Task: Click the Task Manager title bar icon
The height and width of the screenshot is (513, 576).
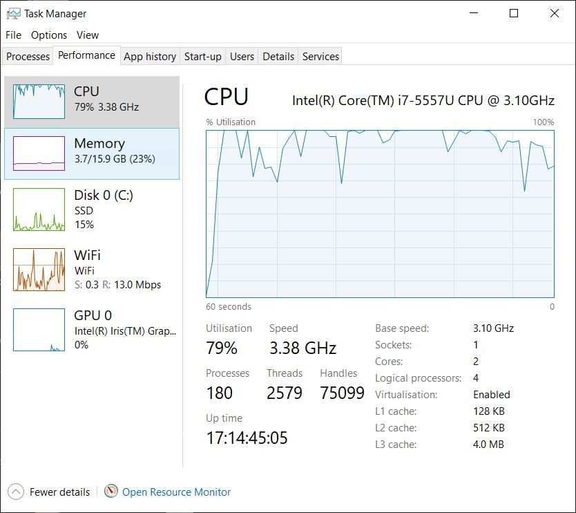Action: pyautogui.click(x=13, y=13)
